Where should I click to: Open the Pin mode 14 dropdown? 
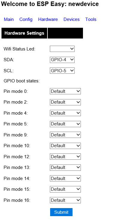tap(65, 178)
